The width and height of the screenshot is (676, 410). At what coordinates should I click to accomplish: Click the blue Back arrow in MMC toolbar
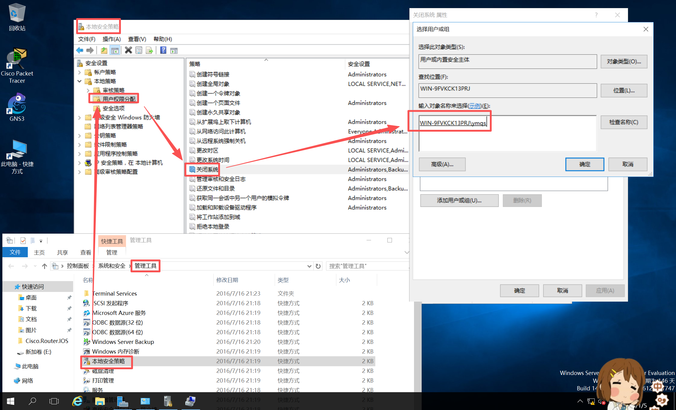[80, 50]
